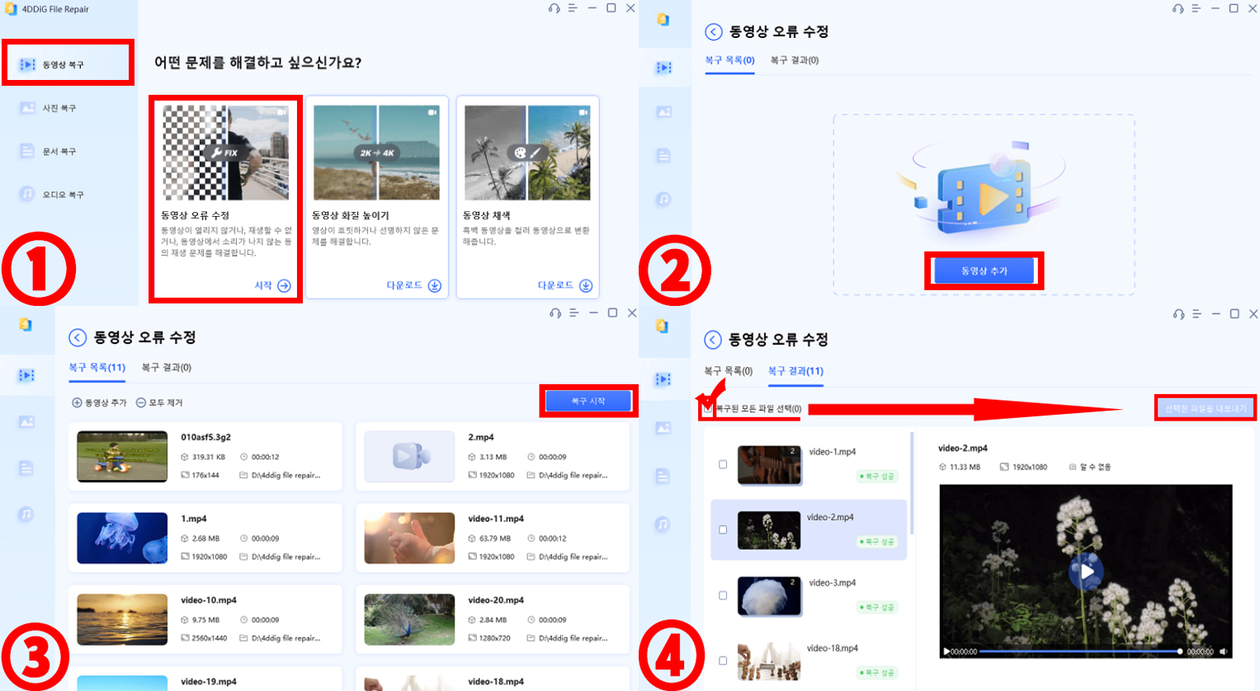Open hamburger menu in the 복구 목록(11) window

click(x=574, y=313)
